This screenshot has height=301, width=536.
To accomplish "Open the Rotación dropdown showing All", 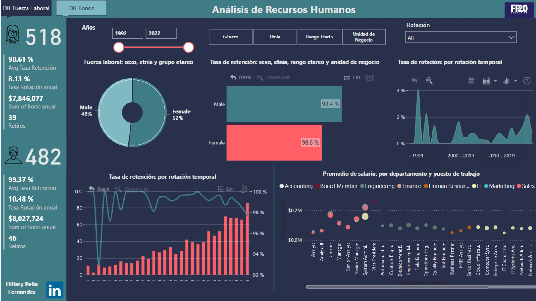I will [461, 37].
